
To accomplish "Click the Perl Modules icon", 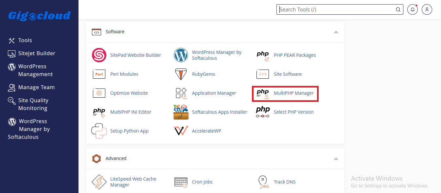I will (x=99, y=74).
